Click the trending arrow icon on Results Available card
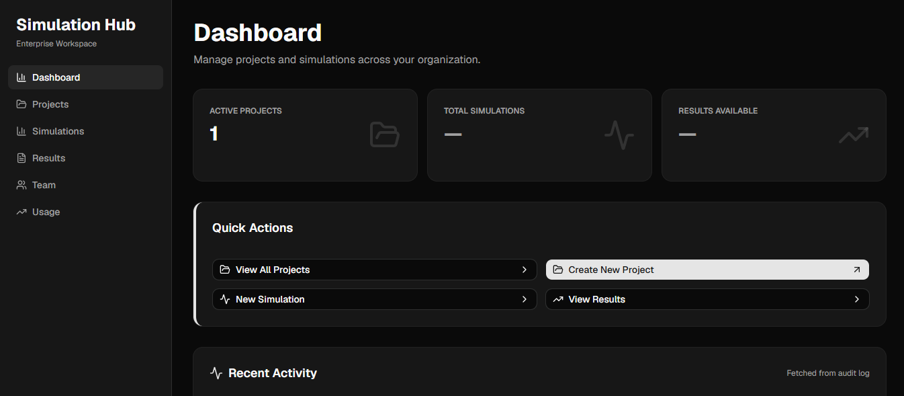Viewport: 904px width, 396px height. pyautogui.click(x=854, y=134)
